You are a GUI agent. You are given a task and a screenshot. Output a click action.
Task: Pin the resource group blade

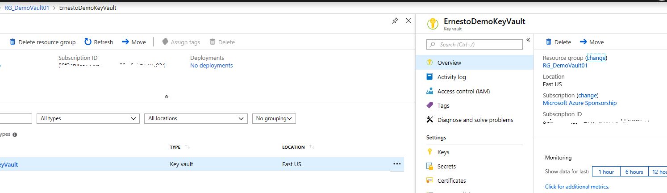click(395, 21)
